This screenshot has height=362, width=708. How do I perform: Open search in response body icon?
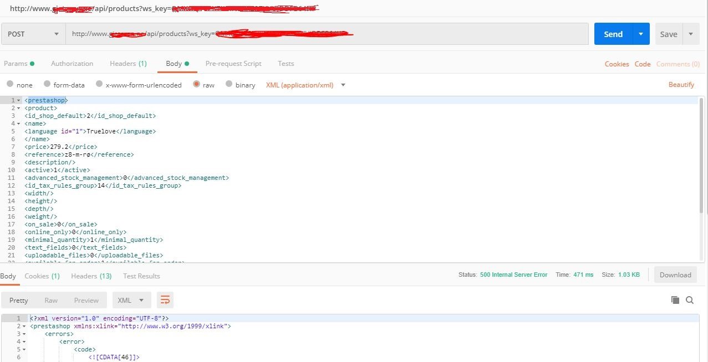[690, 300]
